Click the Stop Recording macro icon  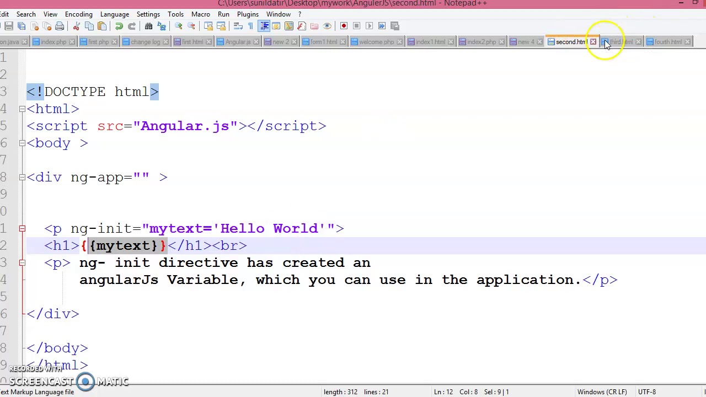(x=356, y=26)
